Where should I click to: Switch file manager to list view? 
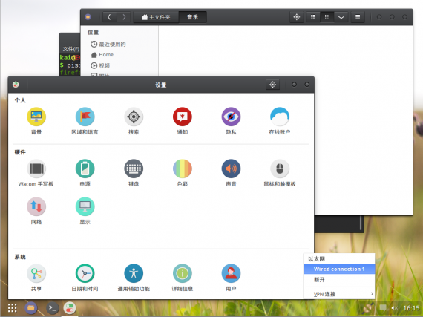[313, 17]
